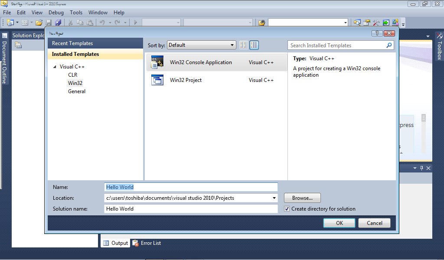Viewport: 444px width, 260px height.
Task: Click the Undo arrow icon
Action: pos(102,23)
